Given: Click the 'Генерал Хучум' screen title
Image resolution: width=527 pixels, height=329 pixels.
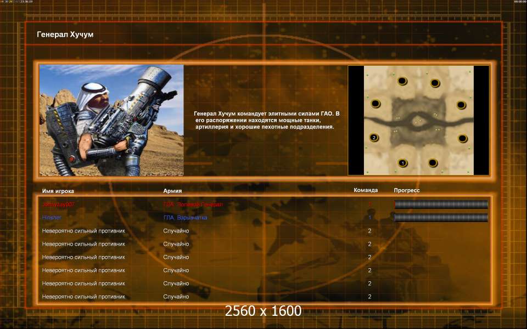Looking at the screenshot, I should (x=65, y=34).
